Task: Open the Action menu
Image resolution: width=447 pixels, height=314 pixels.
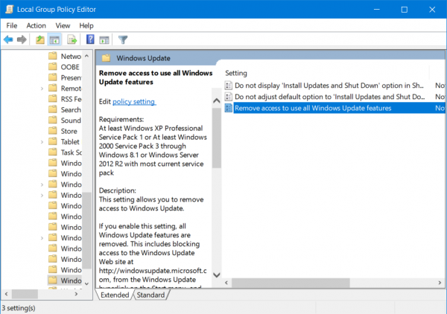Action: click(37, 25)
